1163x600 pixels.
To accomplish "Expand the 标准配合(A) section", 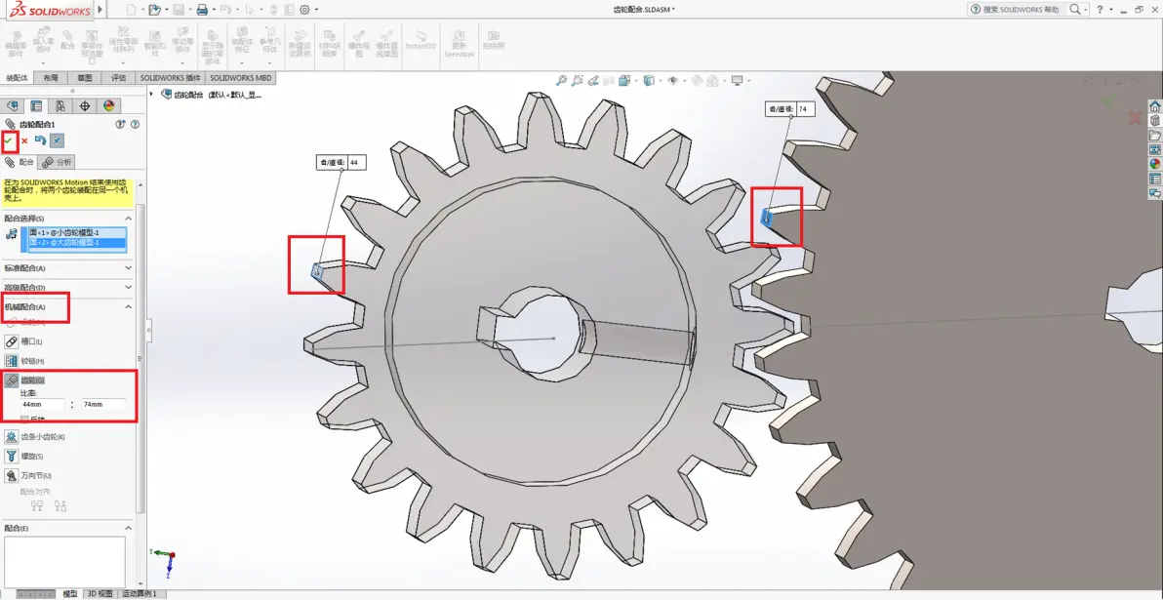I will (129, 267).
